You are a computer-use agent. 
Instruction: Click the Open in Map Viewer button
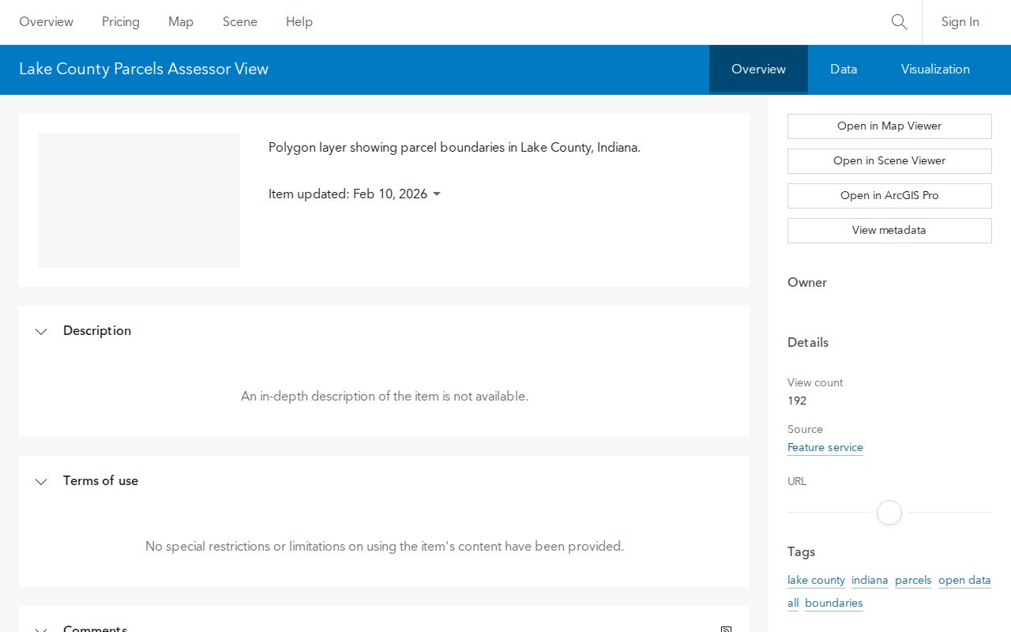[889, 126]
